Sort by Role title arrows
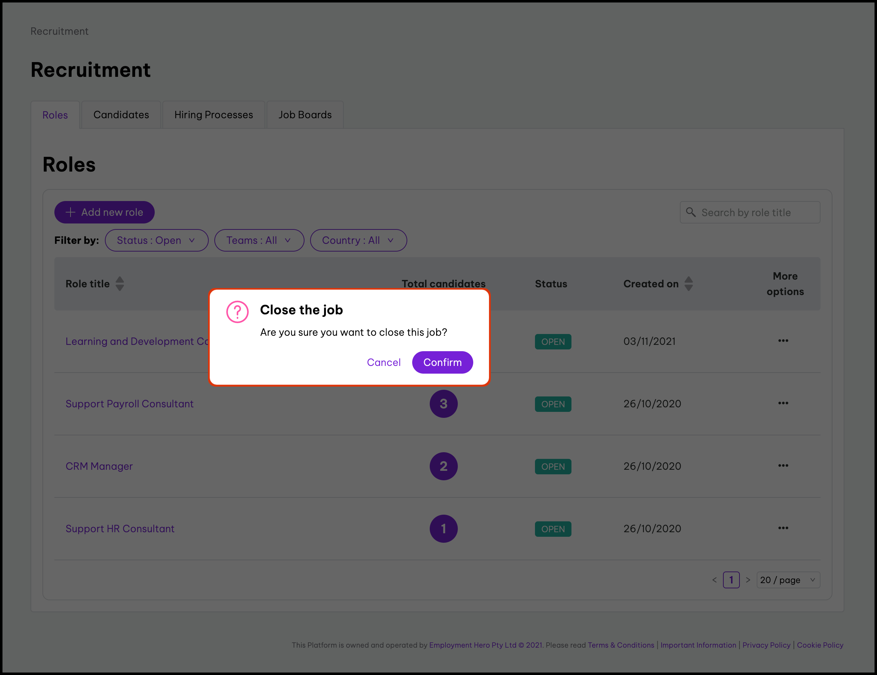 click(120, 284)
